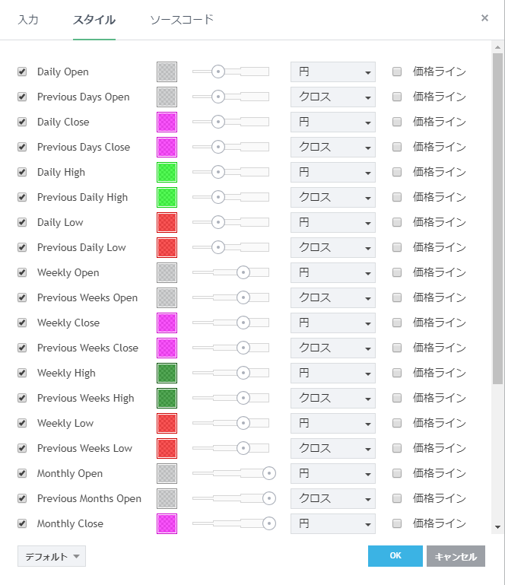Image resolution: width=505 pixels, height=585 pixels.
Task: Open the ソースコード tab
Action: (182, 20)
